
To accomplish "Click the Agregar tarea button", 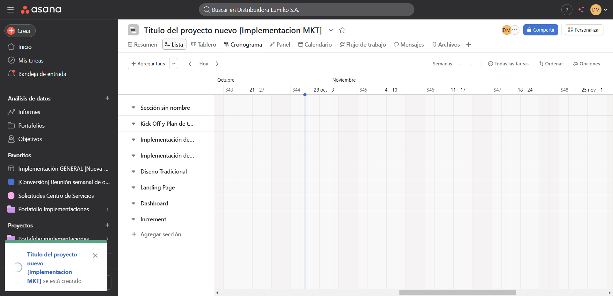I will pos(149,64).
